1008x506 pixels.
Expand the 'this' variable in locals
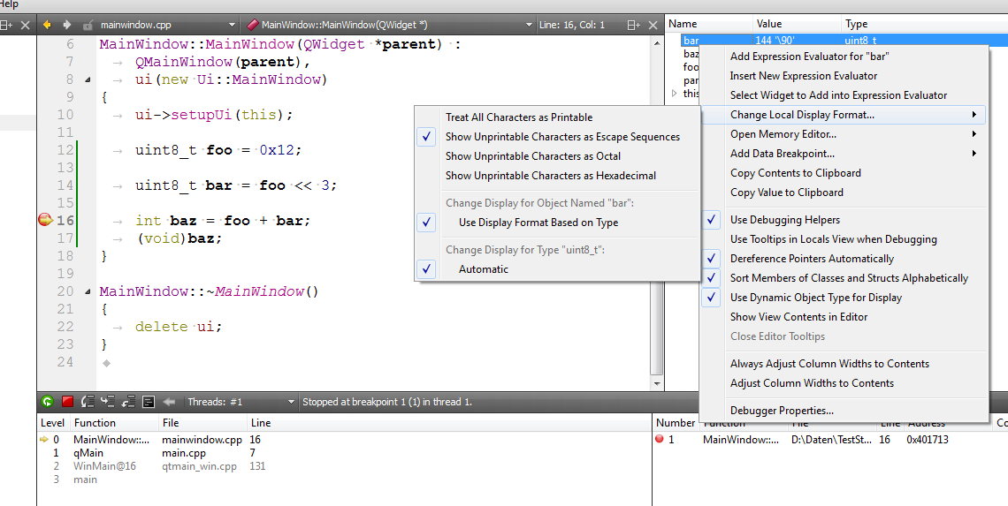pyautogui.click(x=675, y=94)
